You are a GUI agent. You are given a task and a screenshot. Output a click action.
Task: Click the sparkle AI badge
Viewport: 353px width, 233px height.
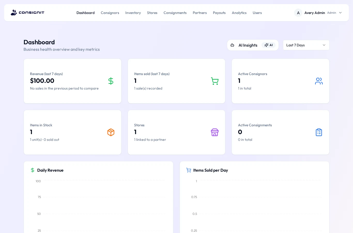(268, 45)
